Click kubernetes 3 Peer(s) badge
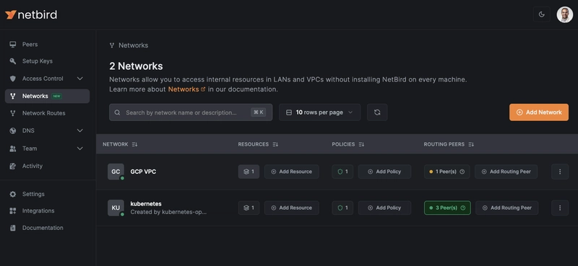The width and height of the screenshot is (578, 266). pyautogui.click(x=447, y=208)
